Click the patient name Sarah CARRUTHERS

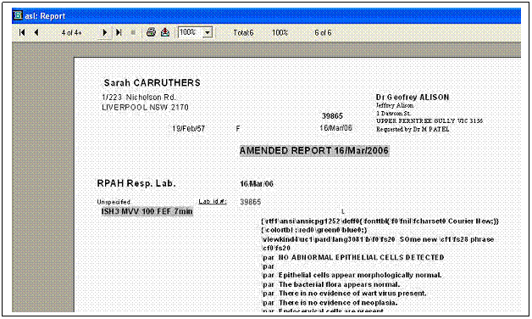152,83
